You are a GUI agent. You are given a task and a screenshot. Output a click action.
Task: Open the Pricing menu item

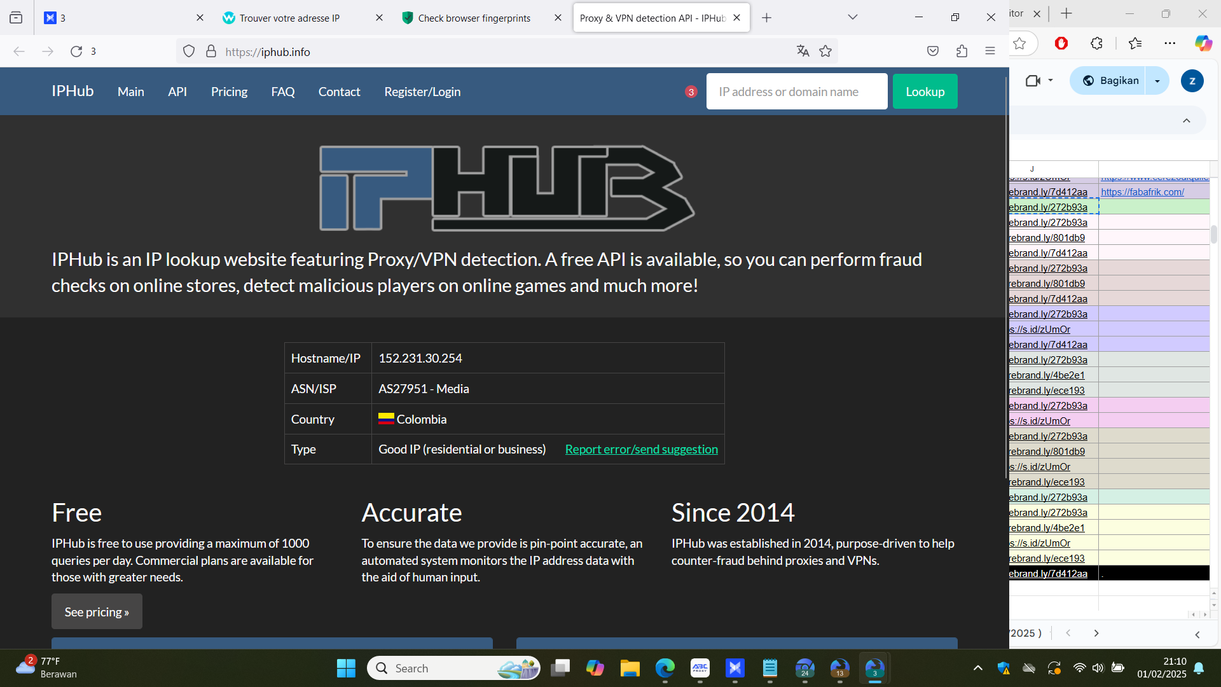[229, 92]
